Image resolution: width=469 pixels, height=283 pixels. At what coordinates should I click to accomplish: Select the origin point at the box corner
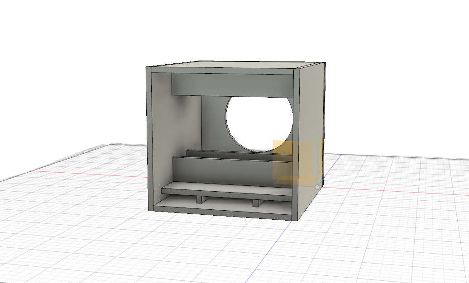pyautogui.click(x=317, y=187)
